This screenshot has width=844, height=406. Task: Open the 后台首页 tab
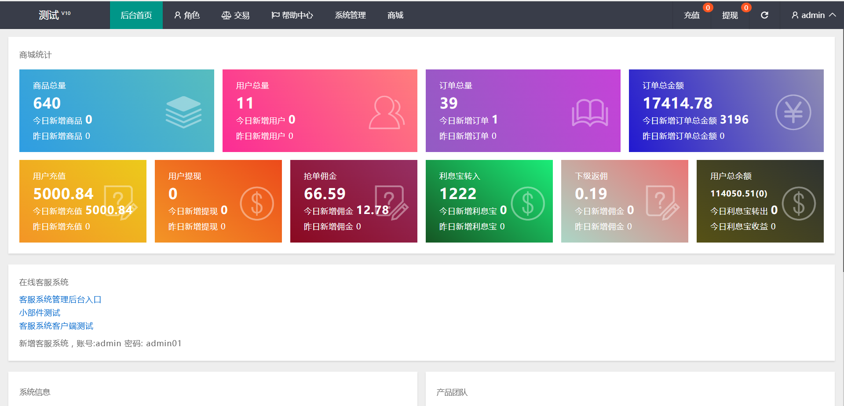tap(136, 15)
